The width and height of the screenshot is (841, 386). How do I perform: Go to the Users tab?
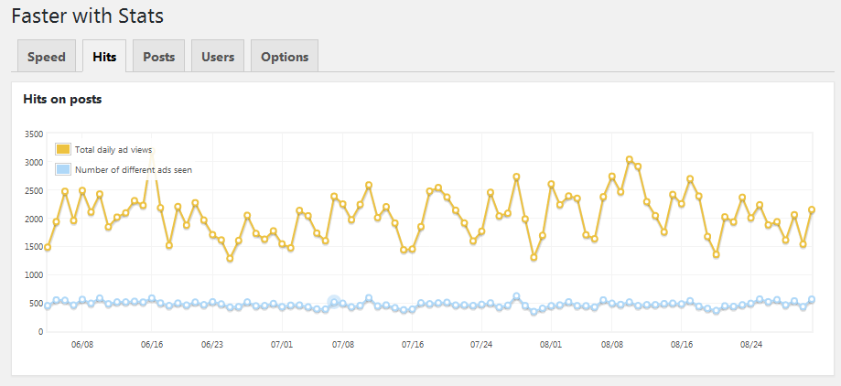218,56
